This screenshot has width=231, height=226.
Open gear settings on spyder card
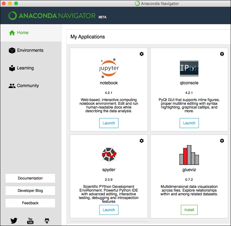tap(142, 141)
